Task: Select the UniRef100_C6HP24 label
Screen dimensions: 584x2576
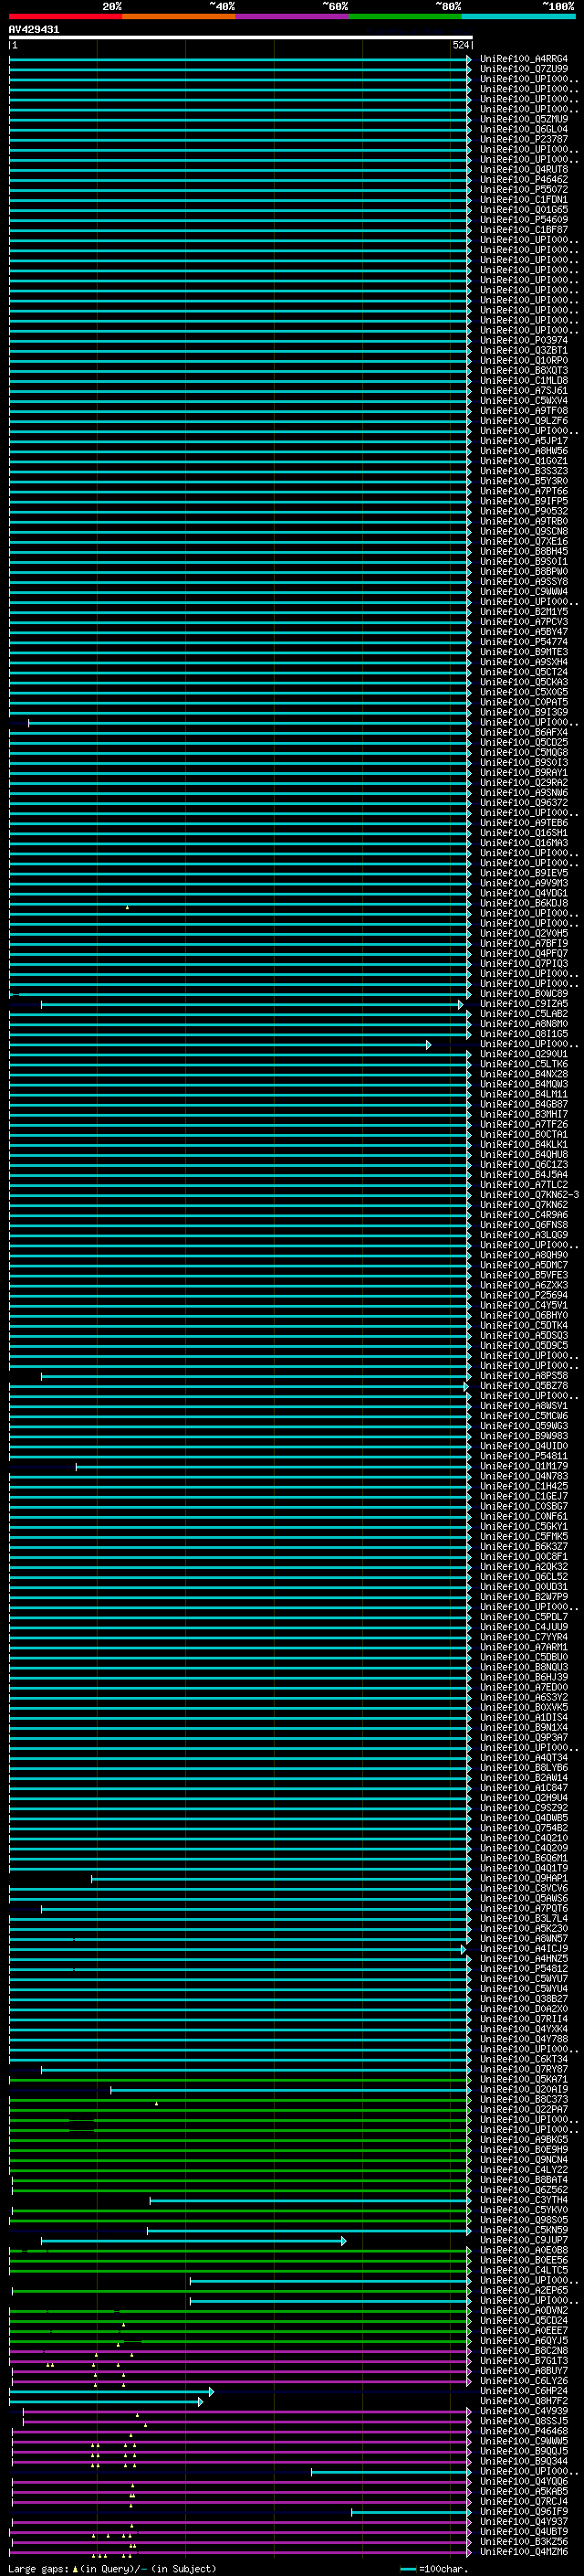Action: point(523,2391)
